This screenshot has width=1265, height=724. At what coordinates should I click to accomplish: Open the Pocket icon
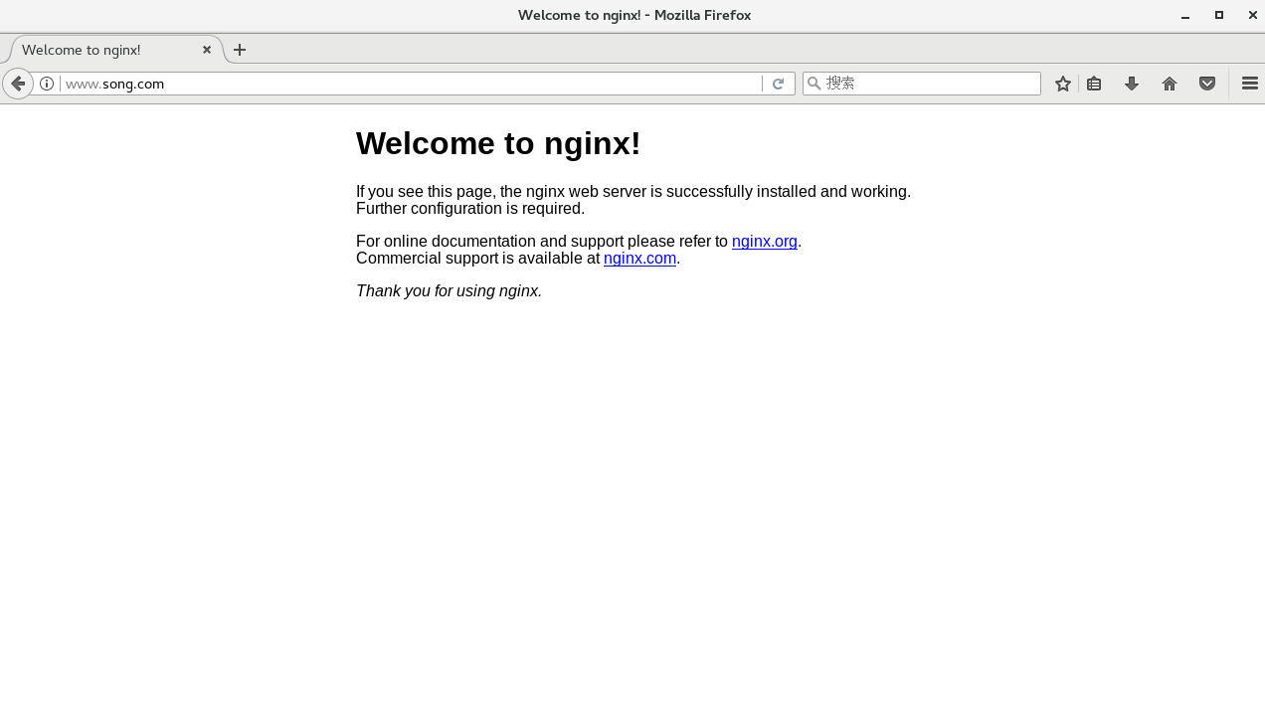click(1207, 84)
